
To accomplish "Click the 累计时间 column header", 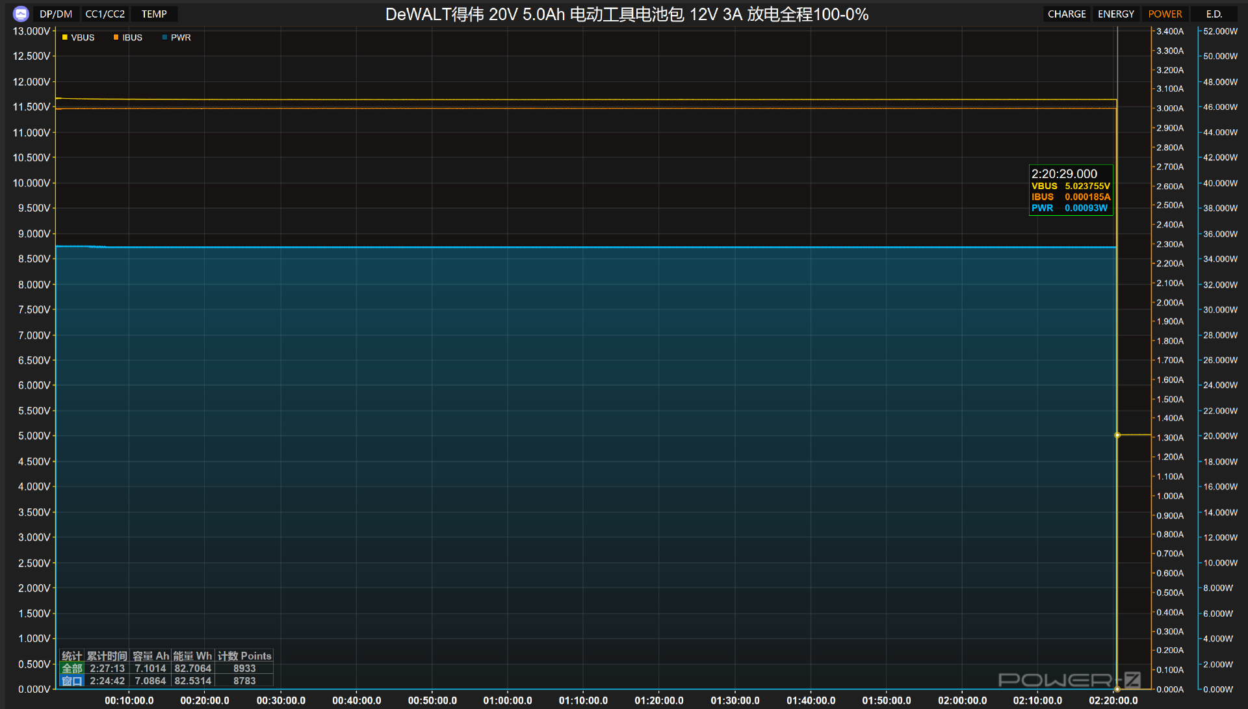I will tap(107, 656).
